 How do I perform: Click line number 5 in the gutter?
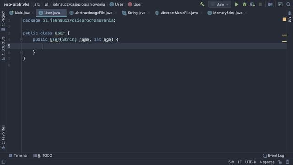pyautogui.click(x=9, y=46)
